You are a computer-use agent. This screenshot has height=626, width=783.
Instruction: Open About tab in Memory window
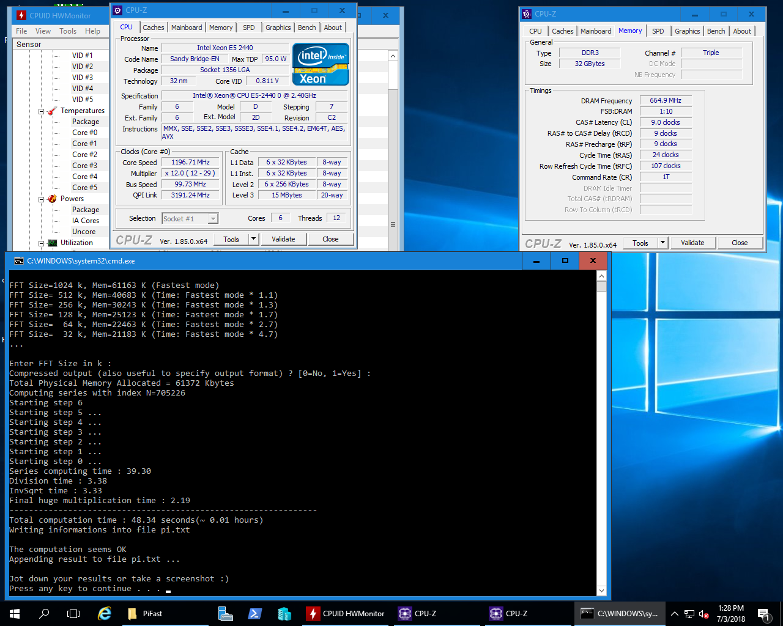tap(742, 31)
